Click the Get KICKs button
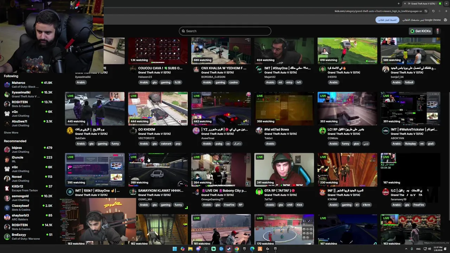Image resolution: width=450 pixels, height=253 pixels. (x=420, y=31)
